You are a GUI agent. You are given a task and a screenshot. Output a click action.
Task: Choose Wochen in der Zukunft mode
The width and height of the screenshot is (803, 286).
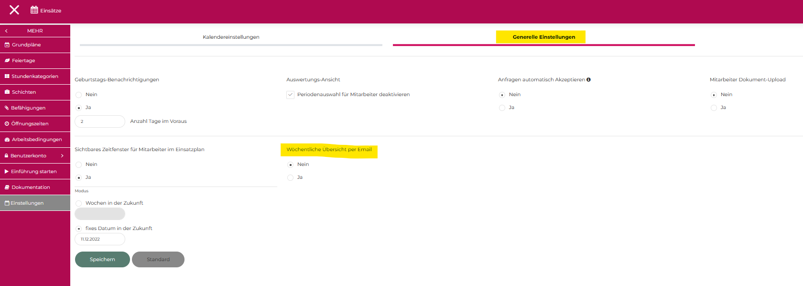tap(79, 203)
